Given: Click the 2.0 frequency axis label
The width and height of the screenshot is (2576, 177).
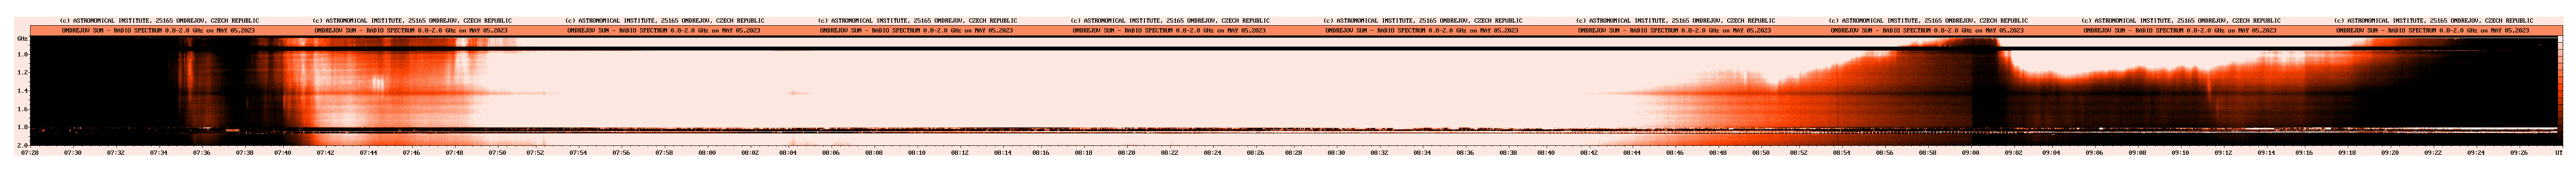Looking at the screenshot, I should (x=22, y=145).
